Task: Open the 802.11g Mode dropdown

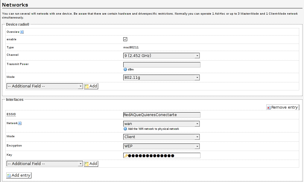Action: (x=161, y=78)
